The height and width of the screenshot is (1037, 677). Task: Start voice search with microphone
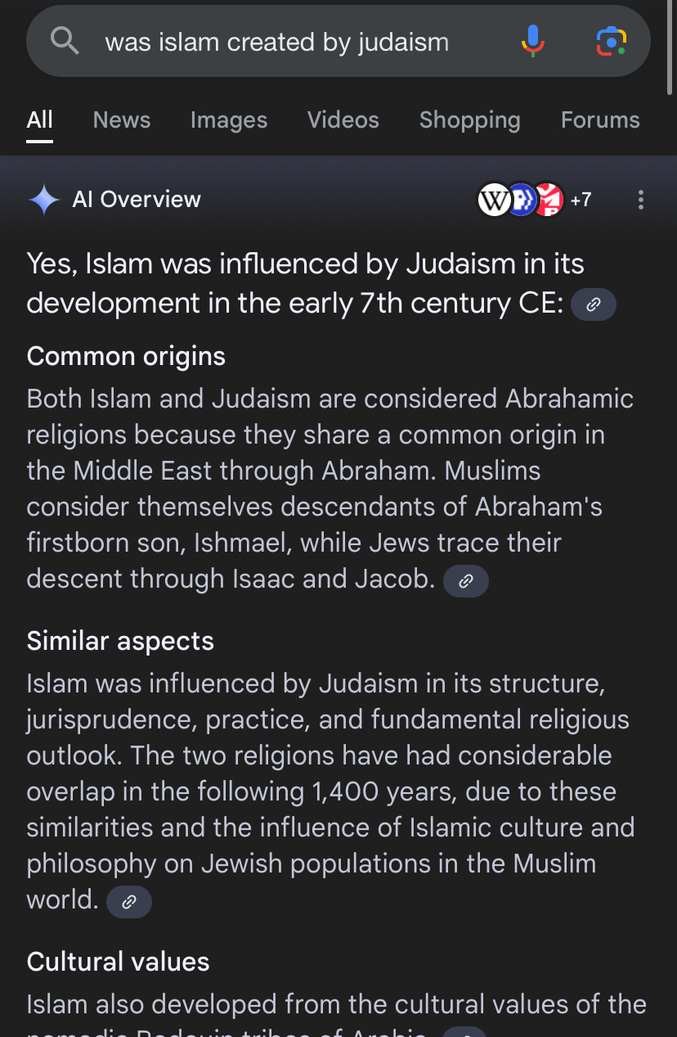[532, 41]
